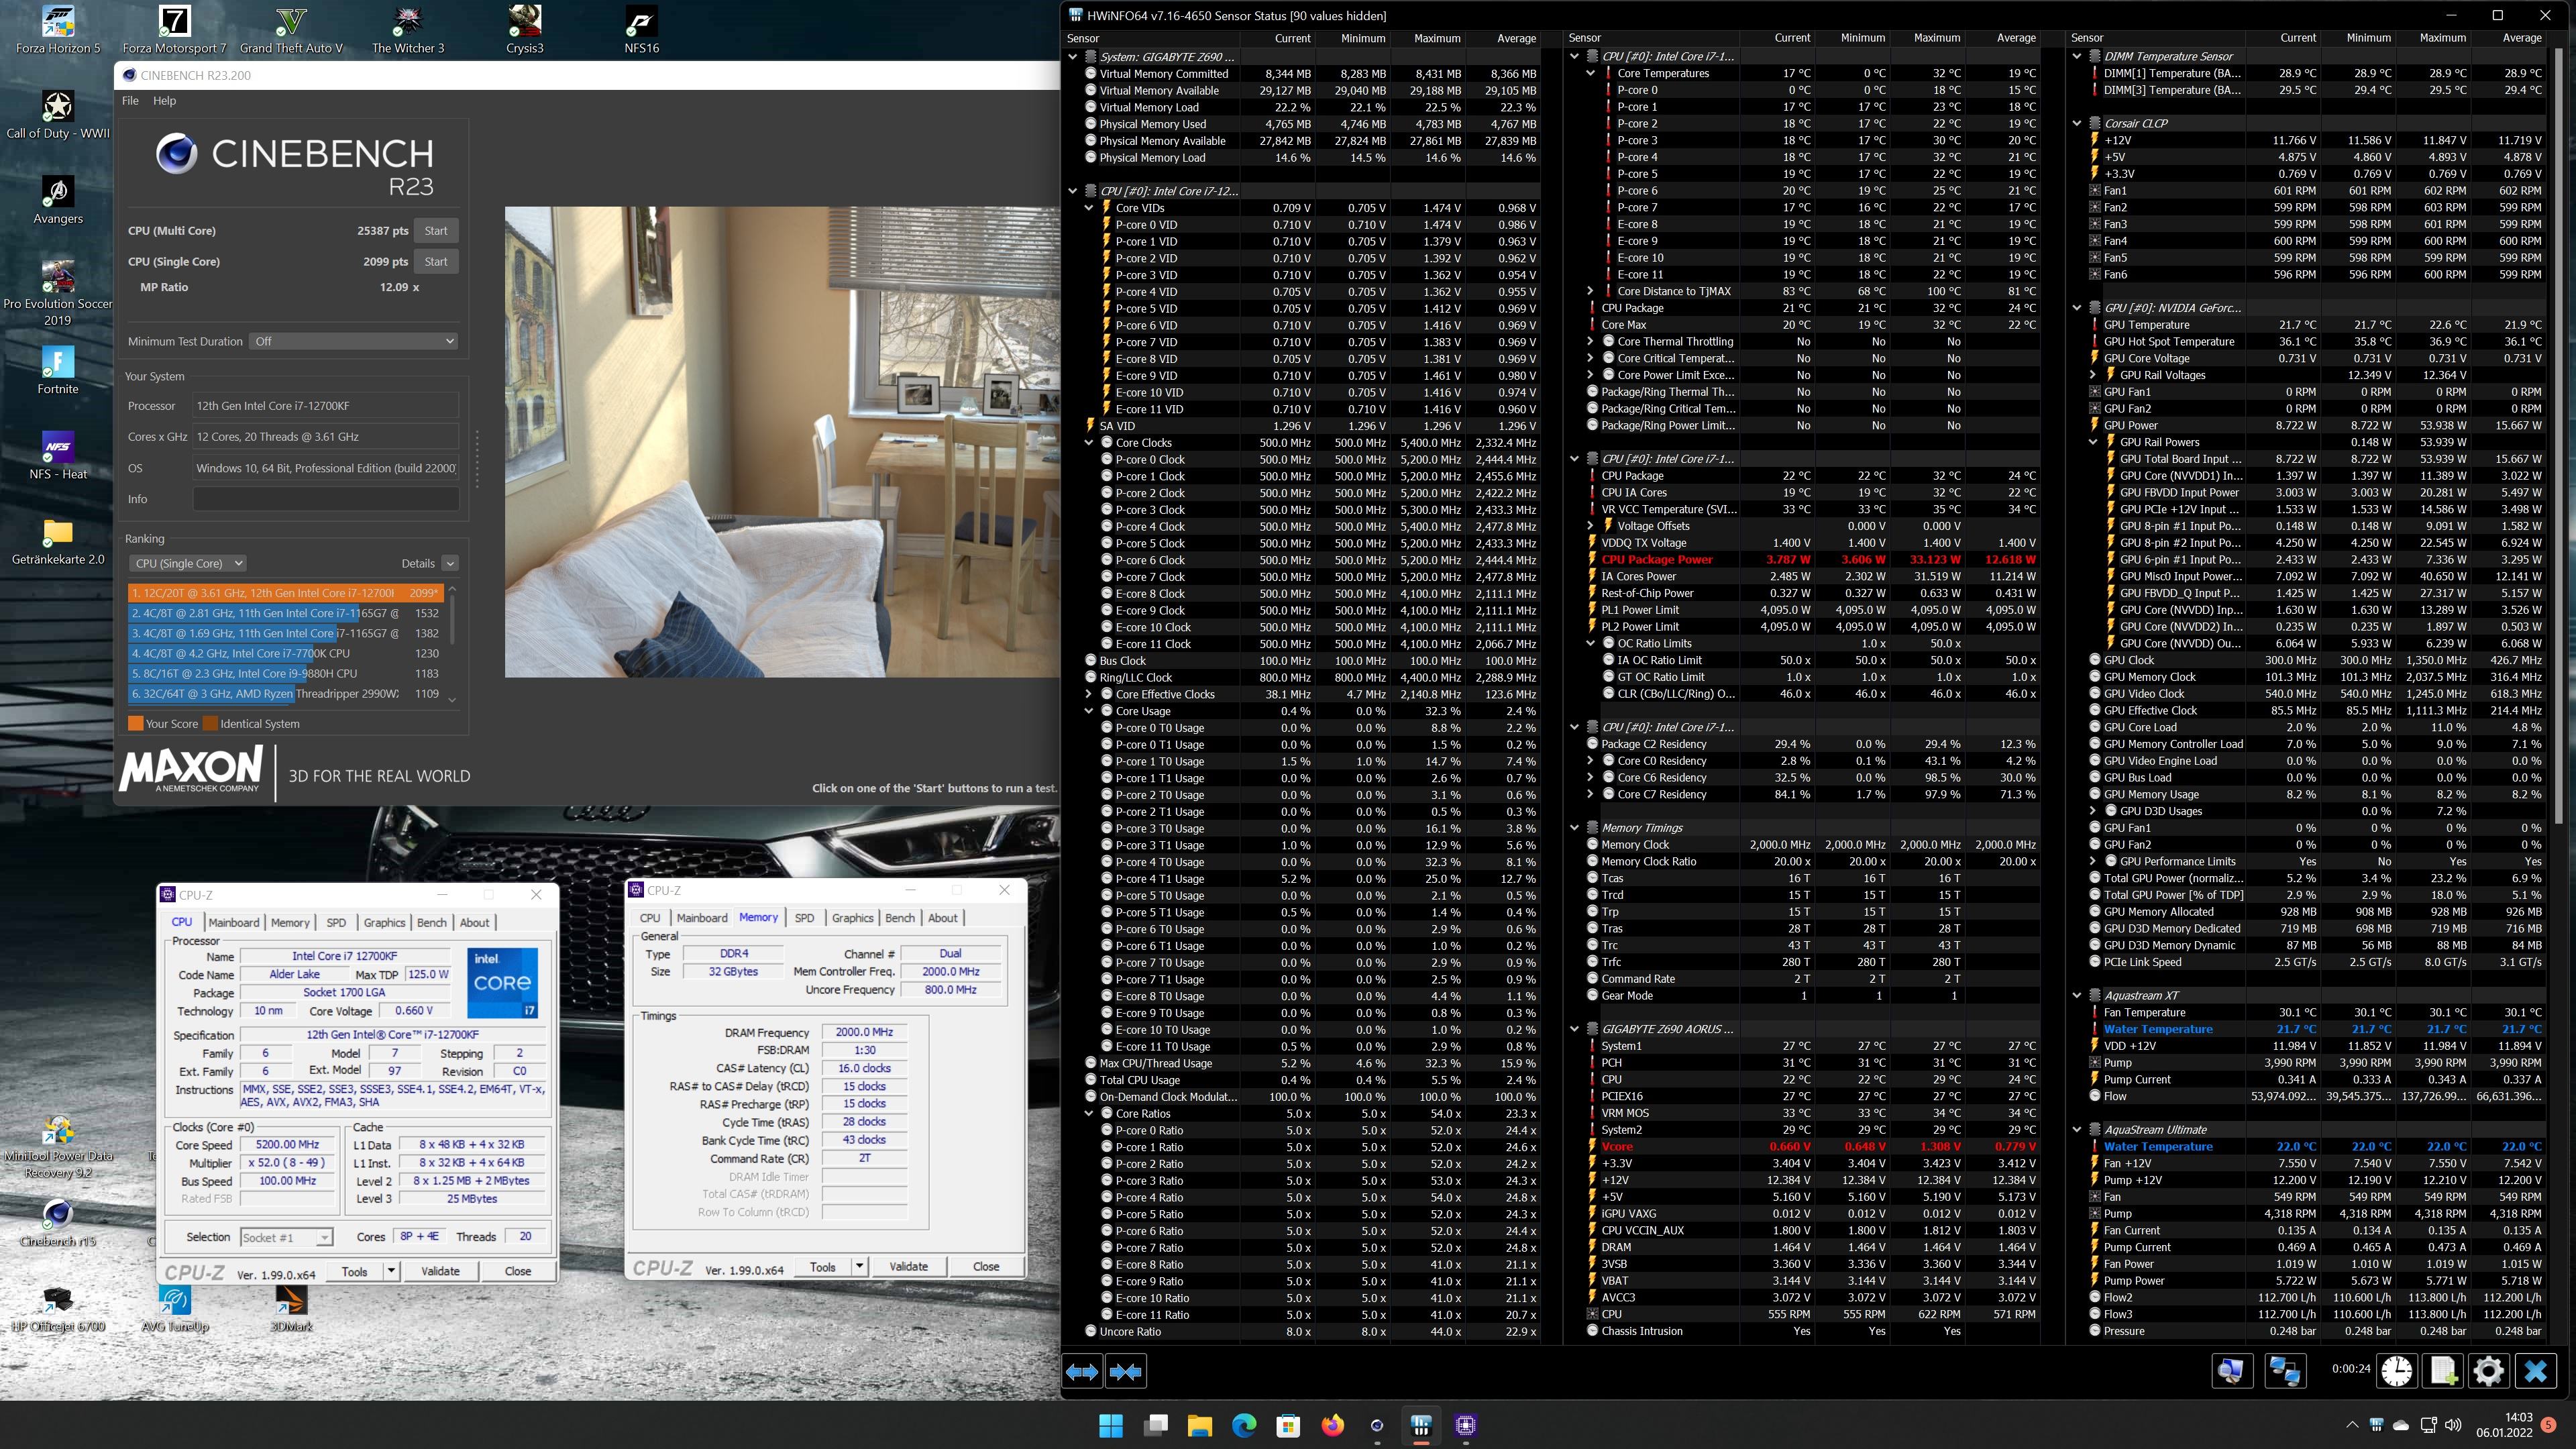The height and width of the screenshot is (1449, 2576).
Task: Open AVG TuneUp desktop icon
Action: [175, 1308]
